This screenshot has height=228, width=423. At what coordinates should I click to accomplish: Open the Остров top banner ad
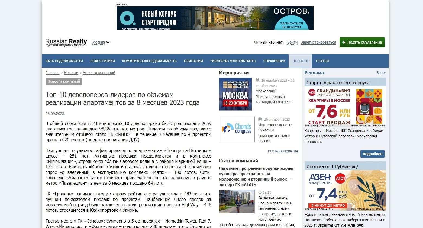pos(215,18)
